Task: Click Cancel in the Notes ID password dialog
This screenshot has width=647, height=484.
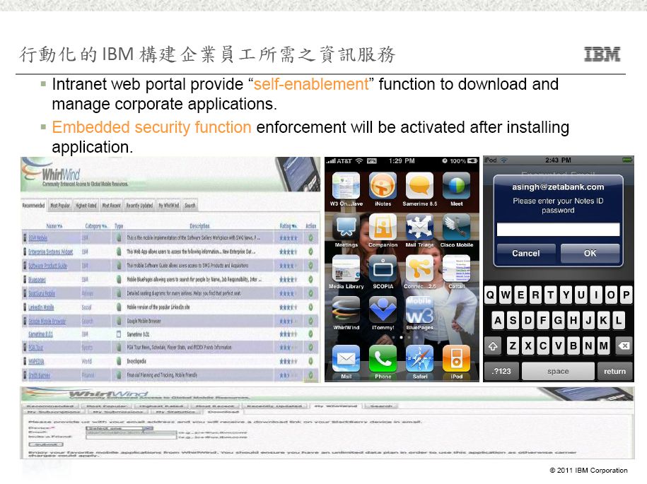Action: pos(525,253)
